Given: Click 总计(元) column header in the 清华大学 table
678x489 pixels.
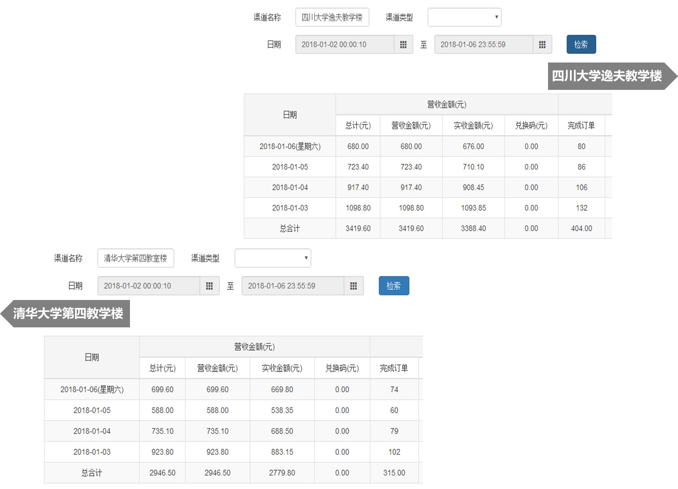Looking at the screenshot, I should pos(162,368).
